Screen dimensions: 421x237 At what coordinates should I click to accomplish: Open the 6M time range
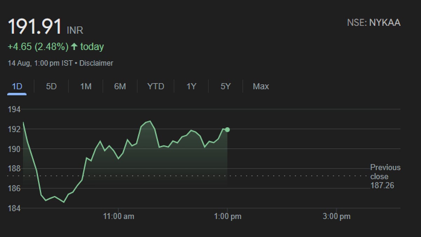tap(120, 86)
